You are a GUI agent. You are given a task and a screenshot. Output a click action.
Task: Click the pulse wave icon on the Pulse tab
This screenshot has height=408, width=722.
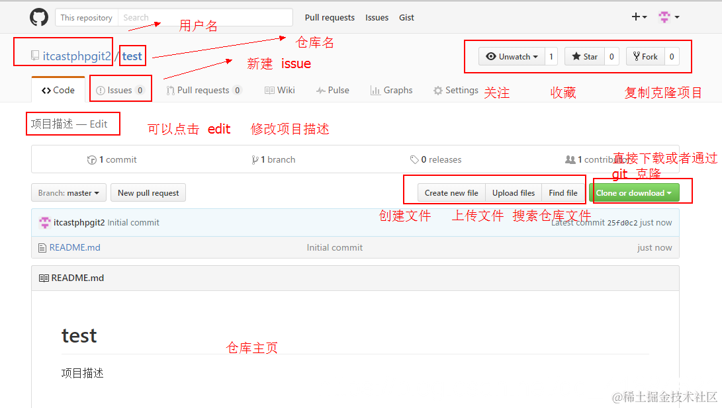tap(321, 91)
